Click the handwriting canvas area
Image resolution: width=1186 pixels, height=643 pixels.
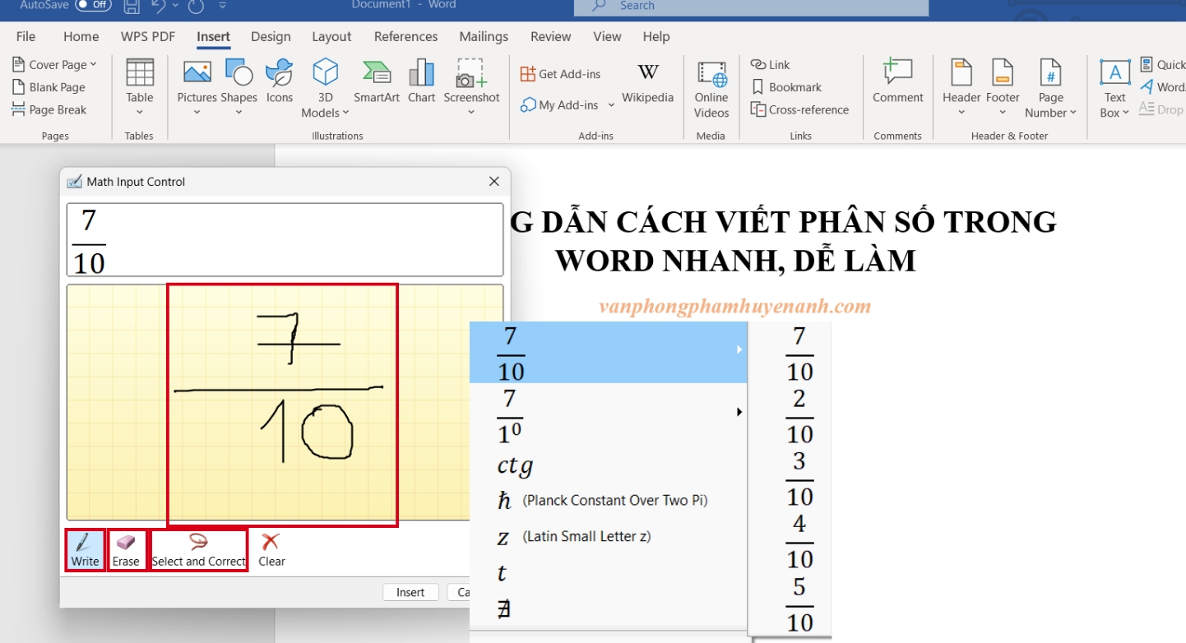pyautogui.click(x=285, y=402)
